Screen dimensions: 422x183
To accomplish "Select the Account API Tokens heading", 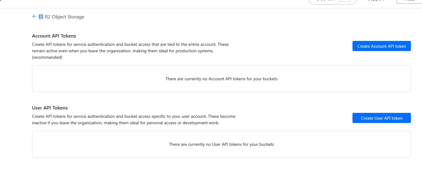I will (x=54, y=36).
